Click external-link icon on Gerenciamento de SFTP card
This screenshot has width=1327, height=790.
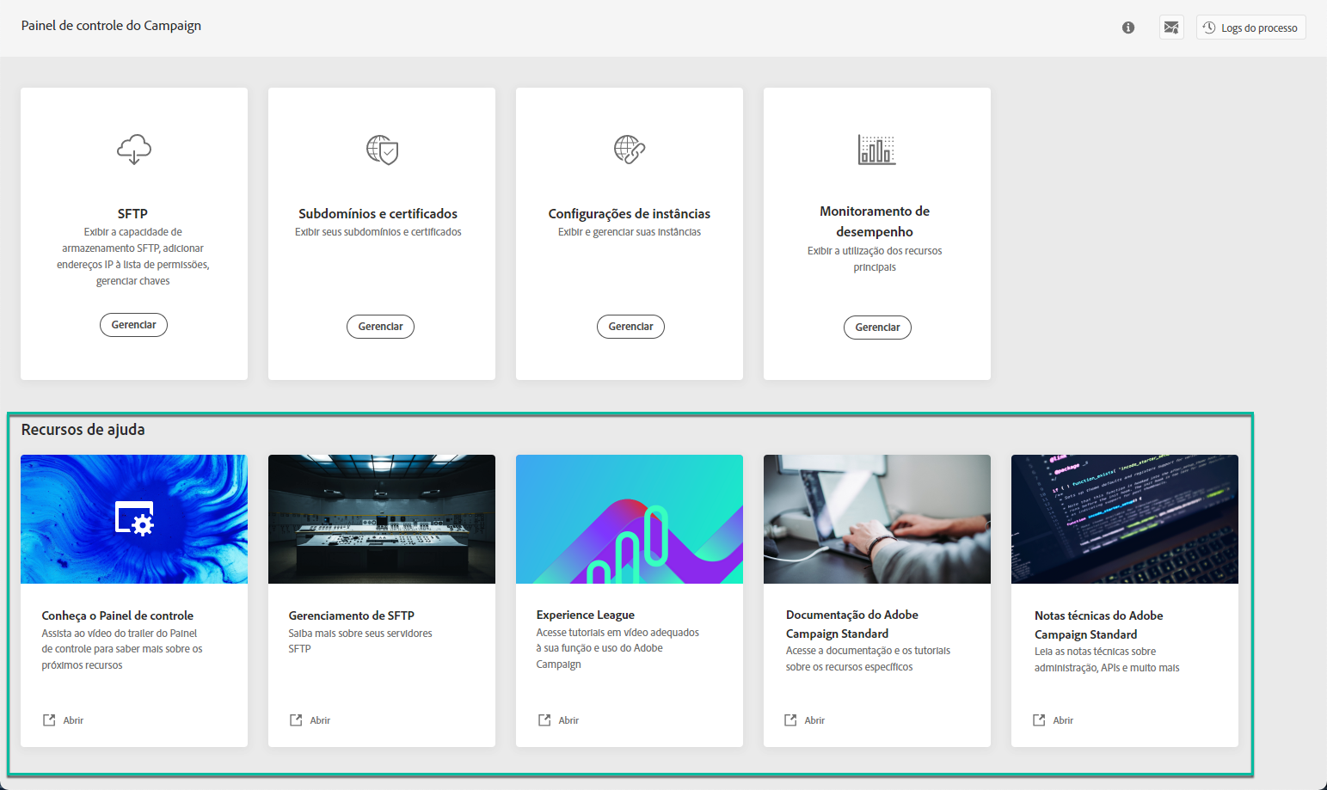tap(296, 720)
